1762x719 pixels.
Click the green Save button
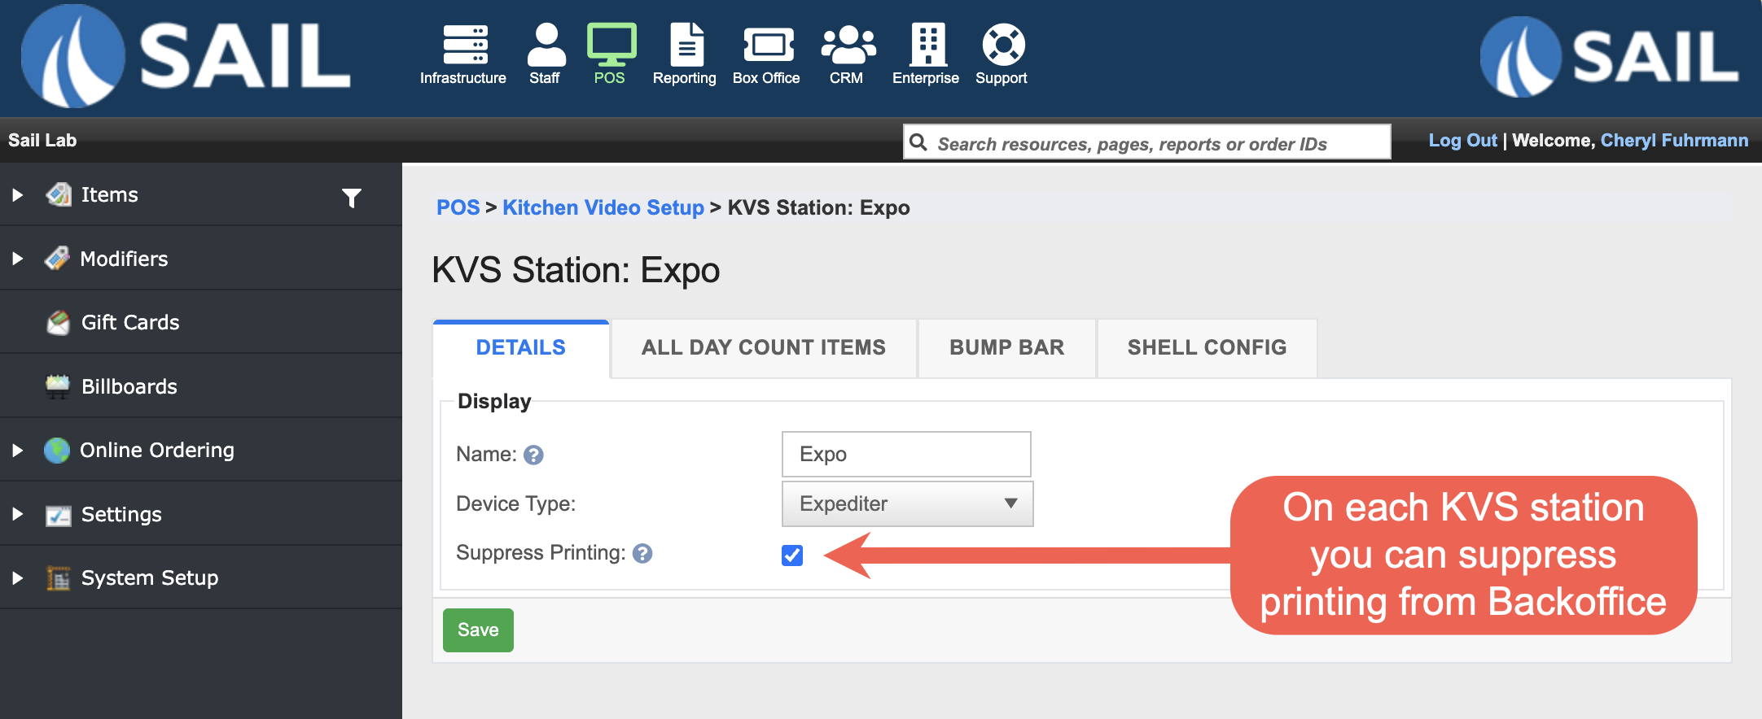pos(478,630)
